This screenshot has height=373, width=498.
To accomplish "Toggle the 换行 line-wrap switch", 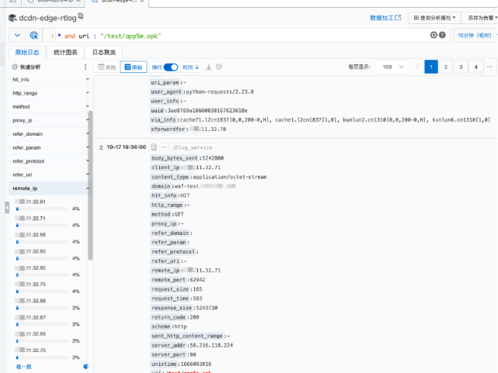I will pyautogui.click(x=170, y=67).
